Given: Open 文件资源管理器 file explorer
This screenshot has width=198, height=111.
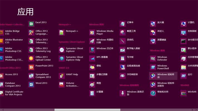Looking at the screenshot, I should coord(189,67).
